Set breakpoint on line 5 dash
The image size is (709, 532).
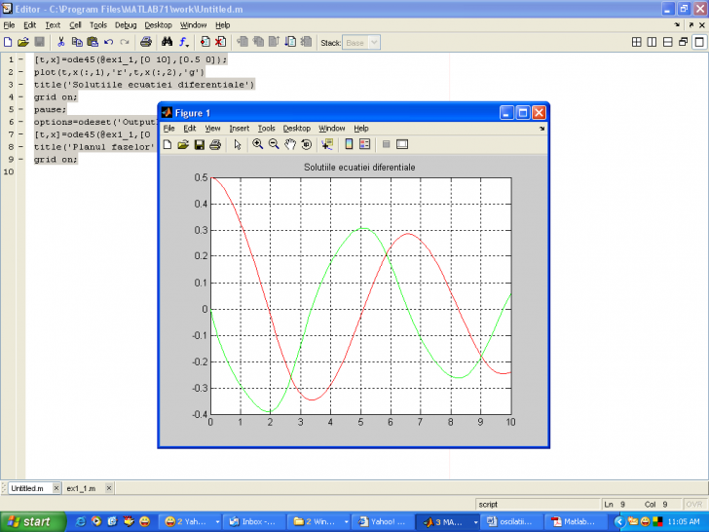[x=20, y=109]
